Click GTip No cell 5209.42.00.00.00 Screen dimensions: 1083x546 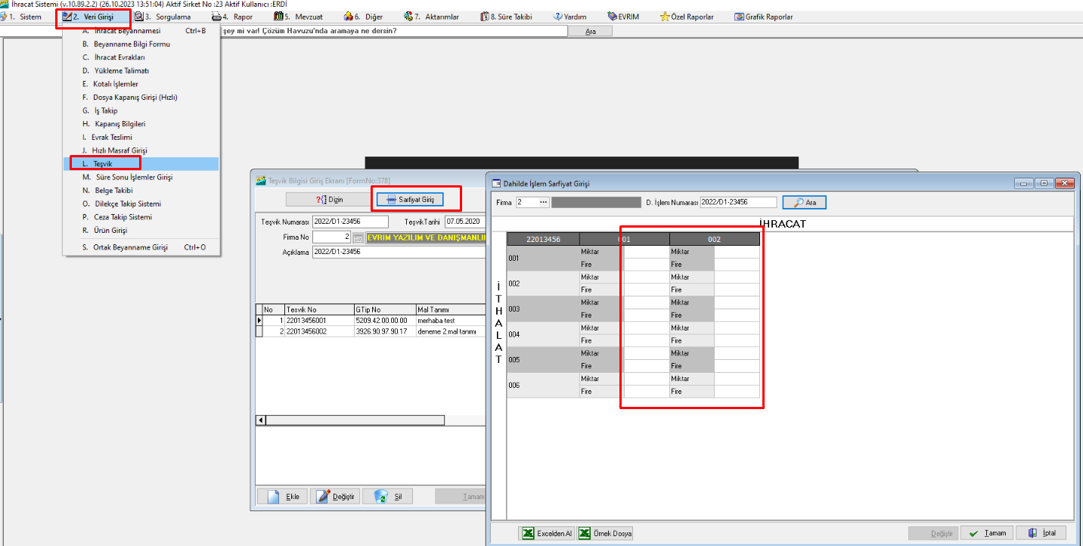click(x=385, y=321)
